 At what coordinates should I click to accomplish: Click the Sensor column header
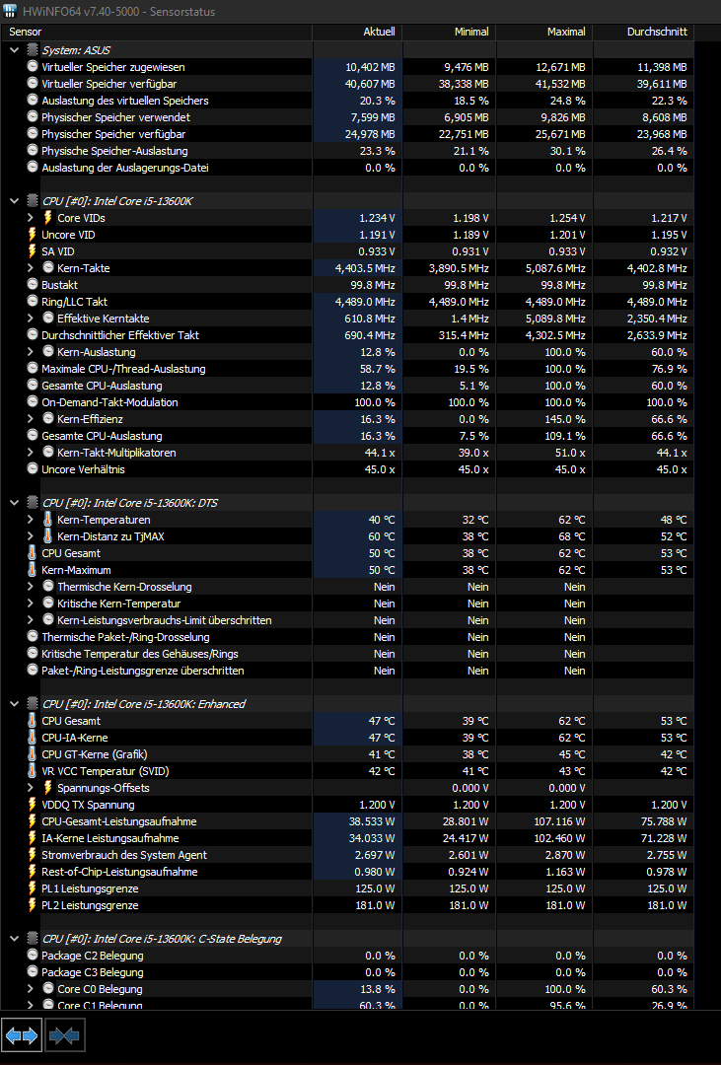pos(156,32)
